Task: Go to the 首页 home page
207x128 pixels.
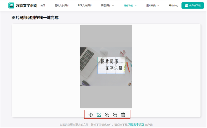Action: point(43,6)
